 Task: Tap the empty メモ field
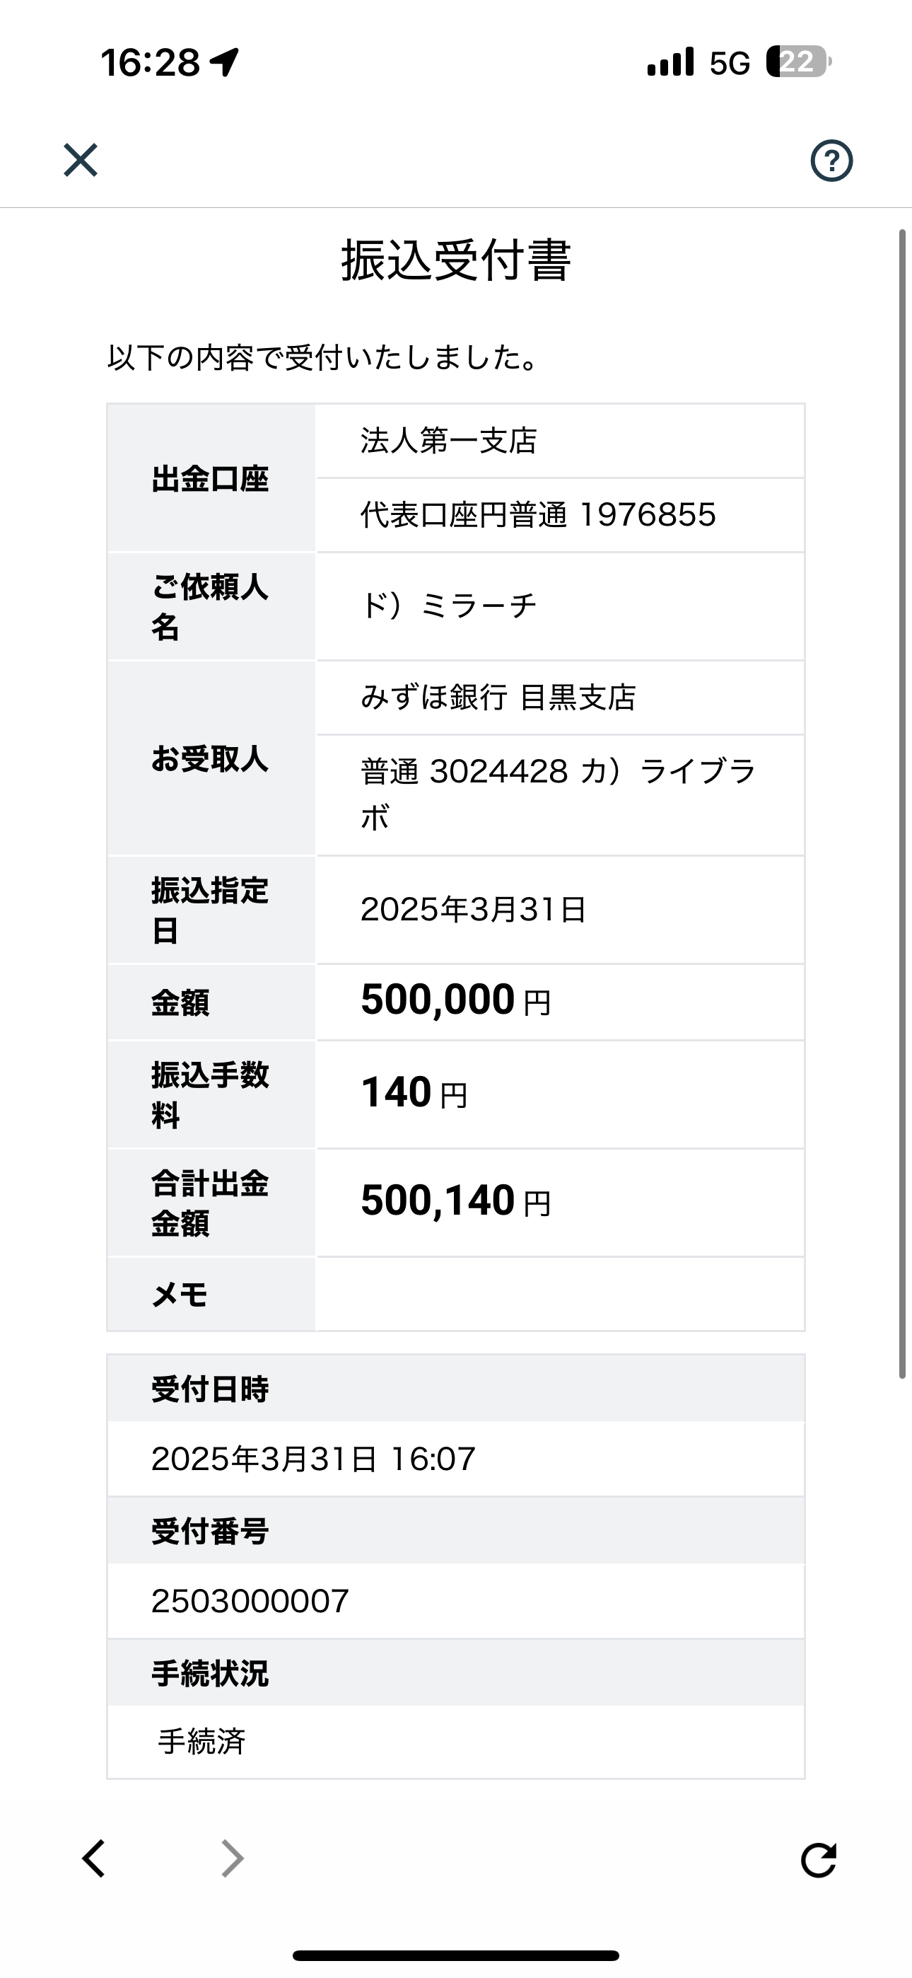[560, 1295]
